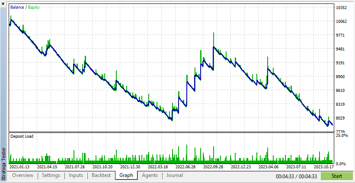Viewport: 355px width, 183px height.
Task: Click the 2023.07.11 date label
Action: coord(296,167)
